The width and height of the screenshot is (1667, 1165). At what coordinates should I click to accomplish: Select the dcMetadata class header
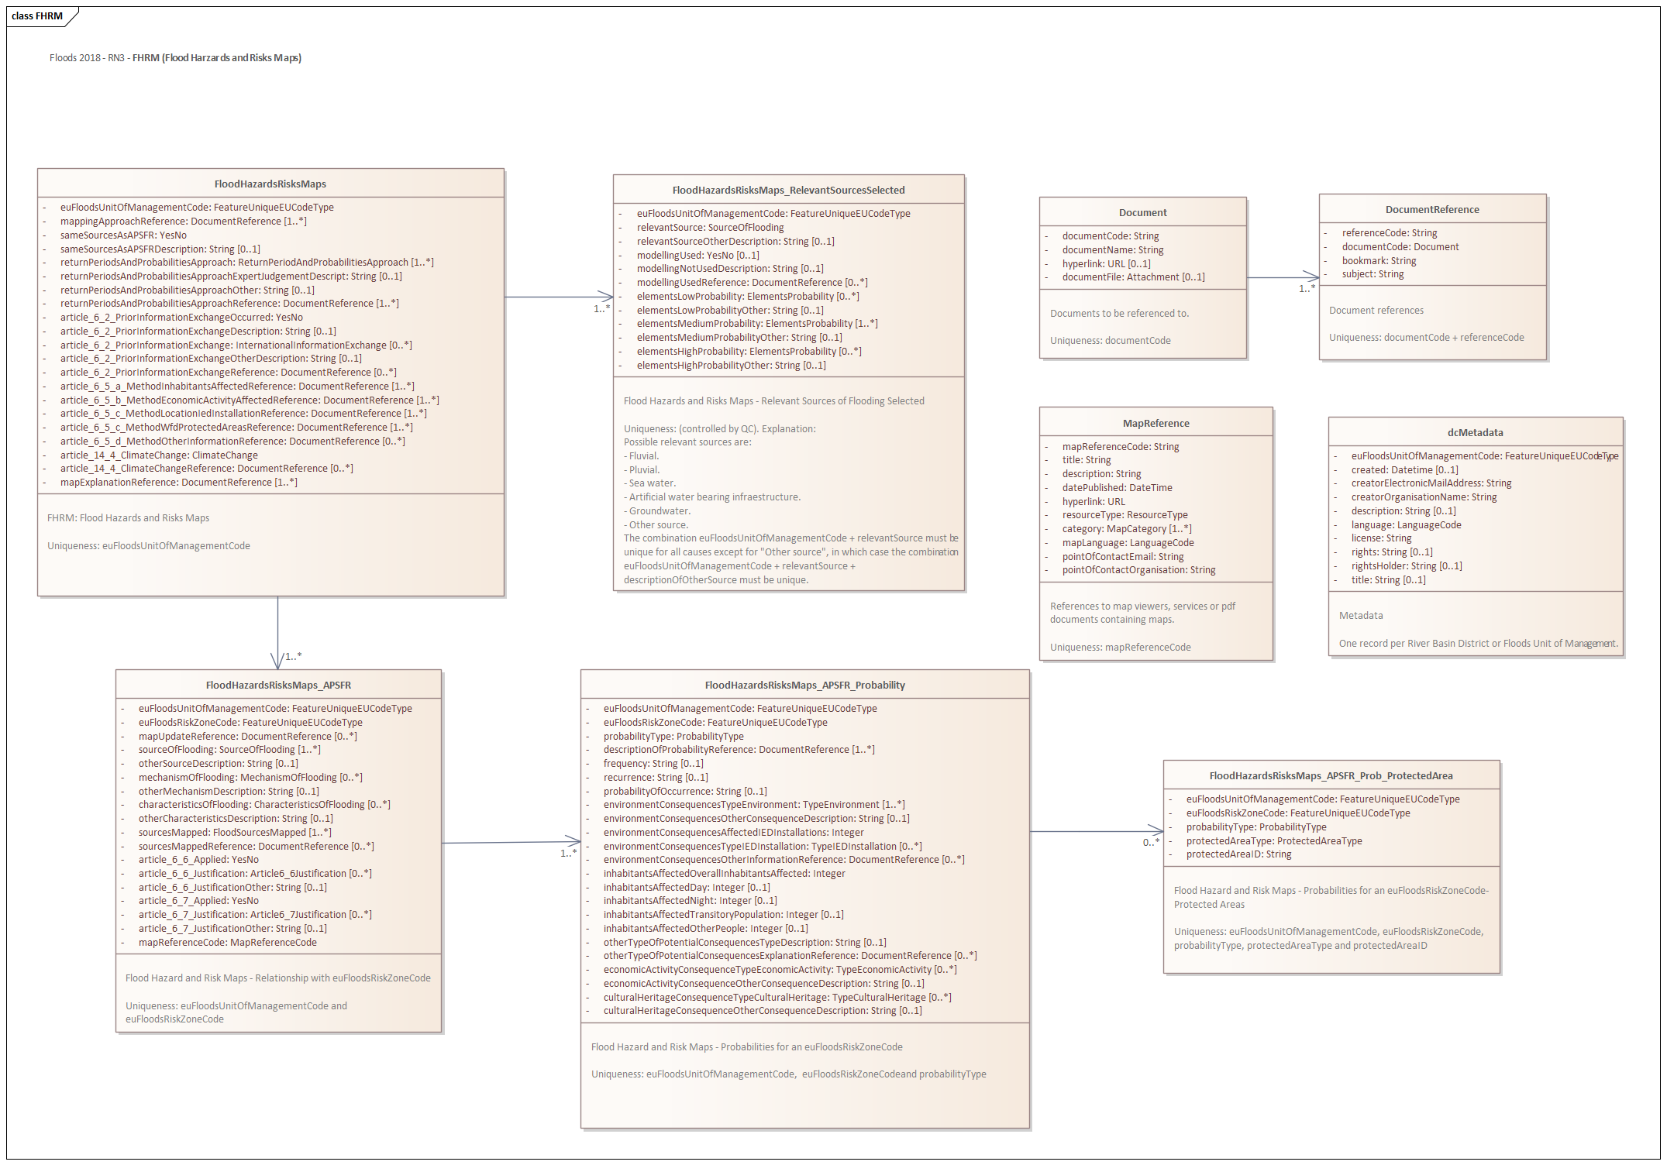tap(1475, 432)
